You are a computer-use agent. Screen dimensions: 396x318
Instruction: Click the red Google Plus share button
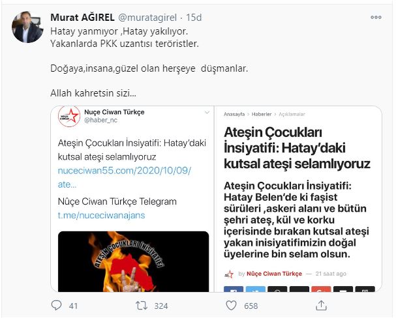pos(321,289)
